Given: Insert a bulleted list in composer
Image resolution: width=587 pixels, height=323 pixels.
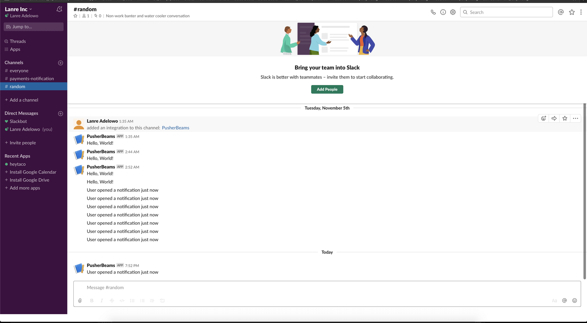Looking at the screenshot, I should 142,301.
